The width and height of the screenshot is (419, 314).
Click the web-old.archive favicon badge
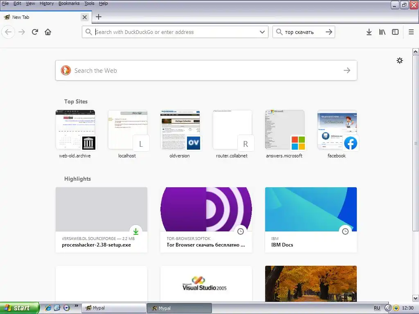tap(88, 144)
